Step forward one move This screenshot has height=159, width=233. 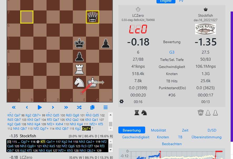(x=53, y=107)
